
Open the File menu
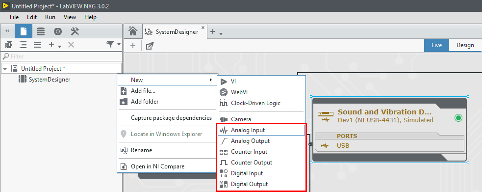pyautogui.click(x=14, y=17)
